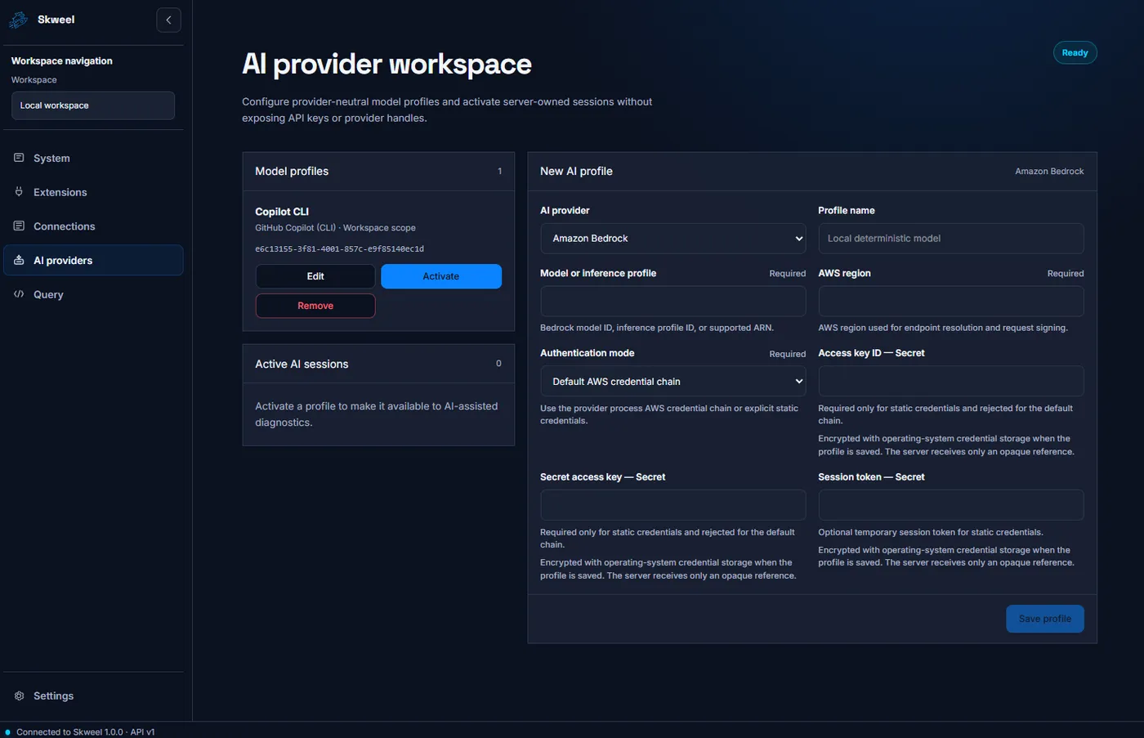The height and width of the screenshot is (738, 1144).
Task: Click the Save profile button
Action: tap(1045, 619)
